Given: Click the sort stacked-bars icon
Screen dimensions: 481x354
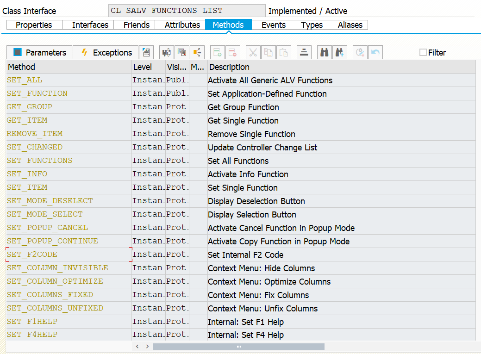Looking at the screenshot, I should [x=304, y=52].
